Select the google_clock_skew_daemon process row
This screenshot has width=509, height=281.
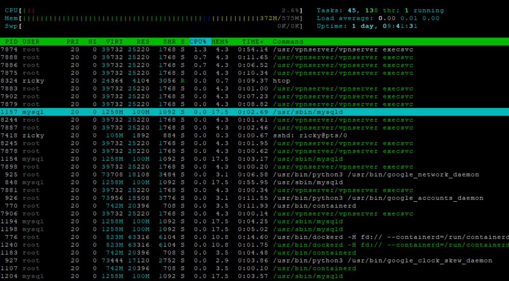click(x=254, y=260)
